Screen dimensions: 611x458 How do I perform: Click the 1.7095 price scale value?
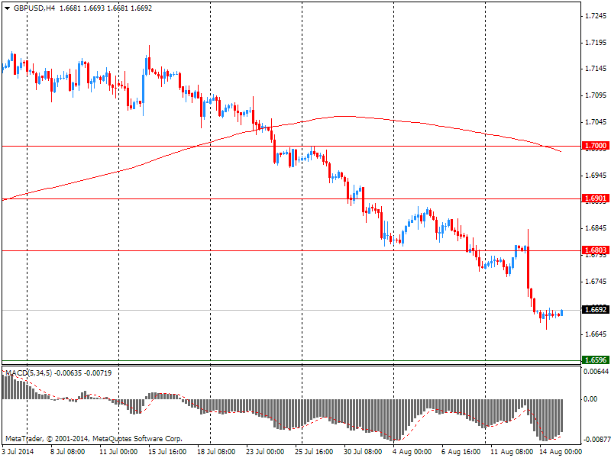pos(596,95)
